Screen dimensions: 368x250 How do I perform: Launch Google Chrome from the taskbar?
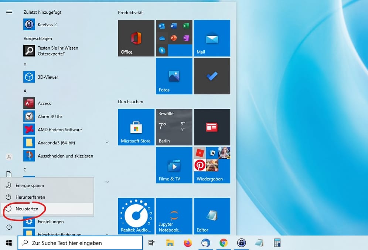point(224,243)
